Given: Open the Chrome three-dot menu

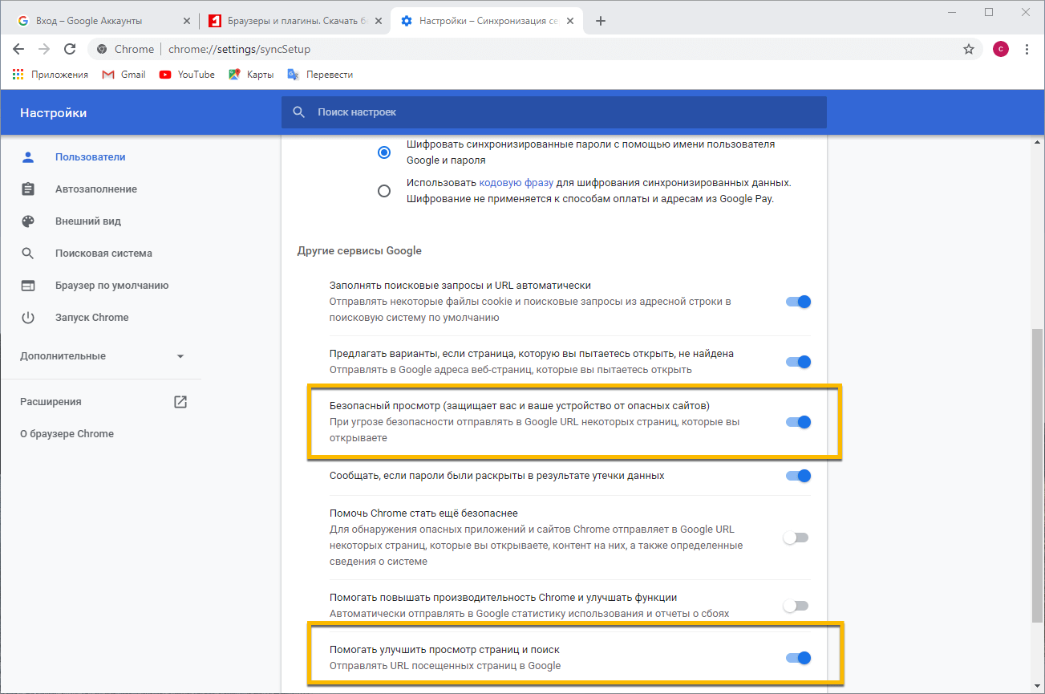Looking at the screenshot, I should (1027, 49).
